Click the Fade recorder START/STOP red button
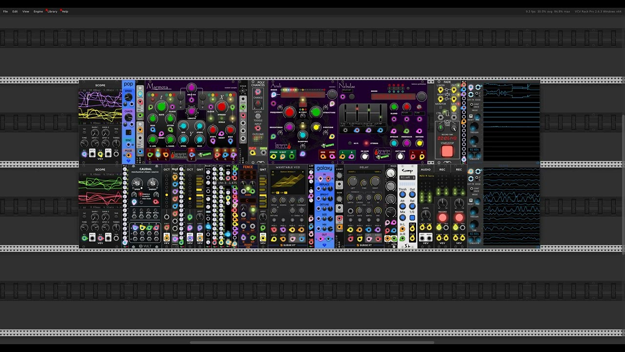Image resolution: width=625 pixels, height=352 pixels. 447,151
